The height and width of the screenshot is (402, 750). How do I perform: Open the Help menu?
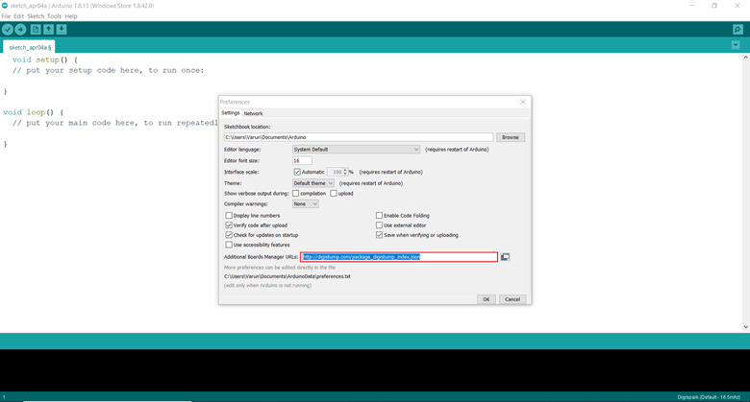pos(71,16)
